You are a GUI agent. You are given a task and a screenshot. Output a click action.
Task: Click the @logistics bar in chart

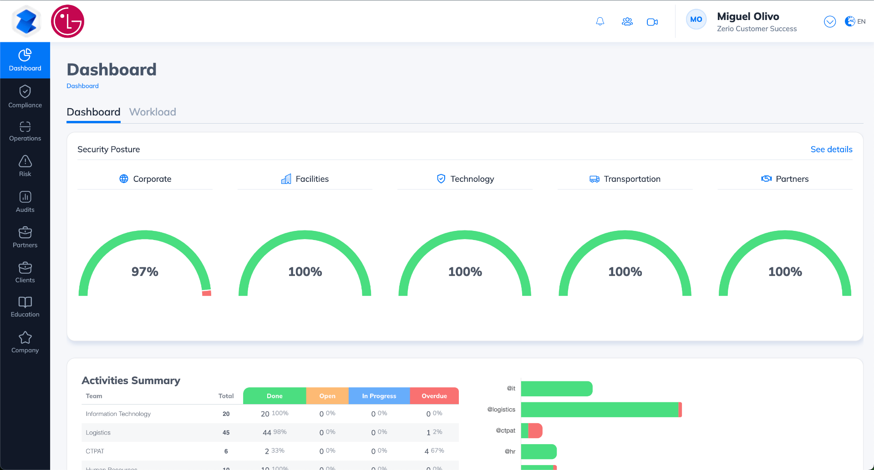(x=601, y=410)
